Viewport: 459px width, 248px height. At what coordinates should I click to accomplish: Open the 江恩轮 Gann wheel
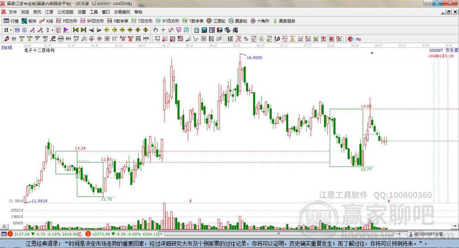tap(216, 21)
